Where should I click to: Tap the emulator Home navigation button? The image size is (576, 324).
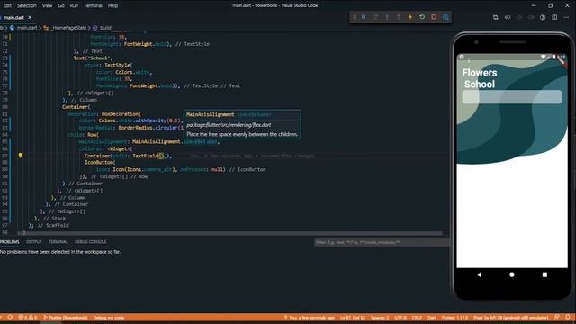coord(512,274)
